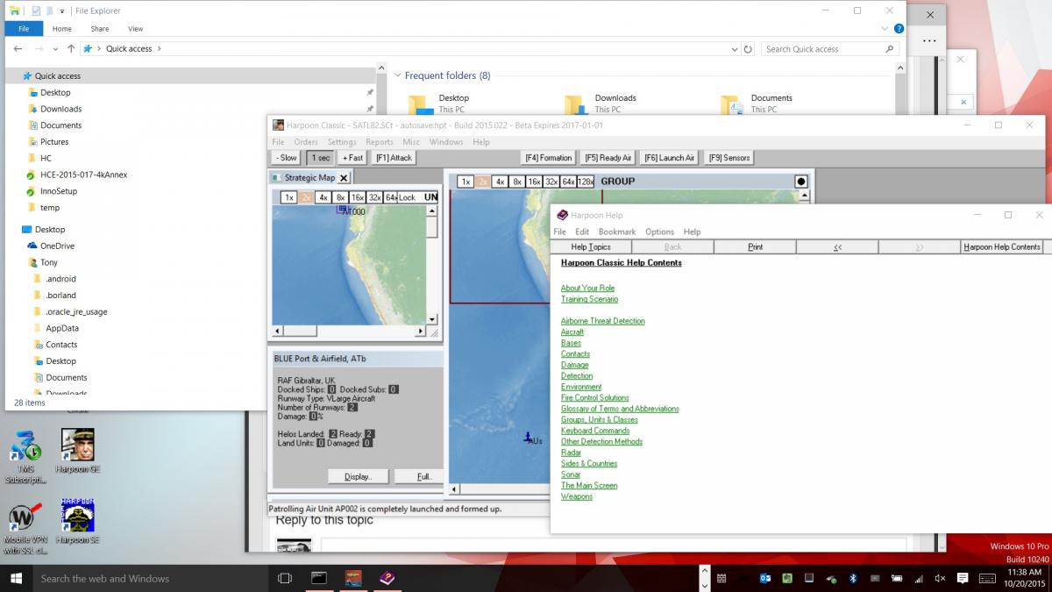This screenshot has height=592, width=1052.
Task: Select 4x zoom on the Strategic Map
Action: click(323, 197)
